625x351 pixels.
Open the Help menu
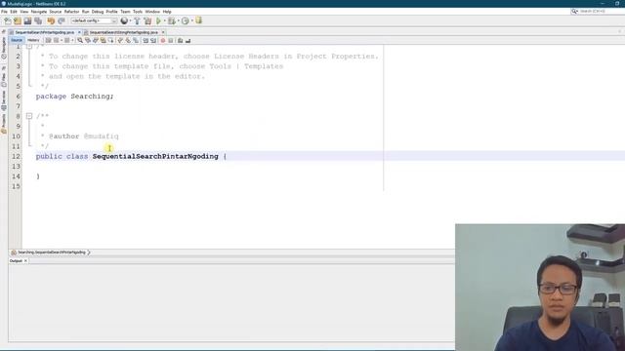[167, 12]
